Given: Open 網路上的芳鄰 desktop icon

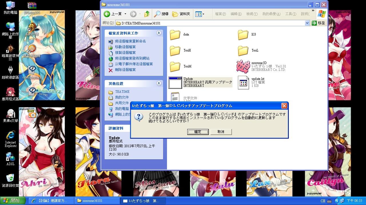Looking at the screenshot, I should tap(10, 31).
